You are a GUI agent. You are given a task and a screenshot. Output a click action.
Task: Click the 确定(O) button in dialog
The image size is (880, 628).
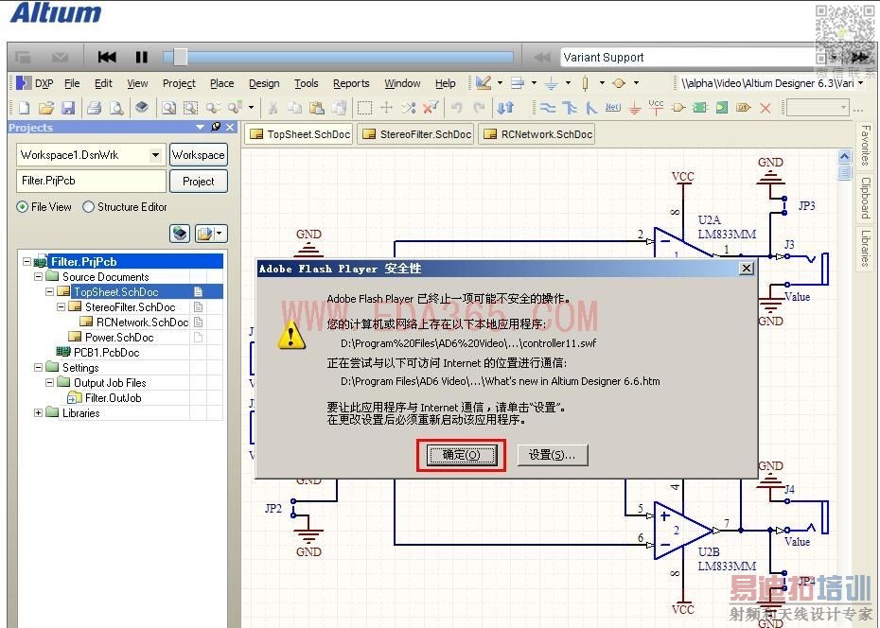point(462,455)
